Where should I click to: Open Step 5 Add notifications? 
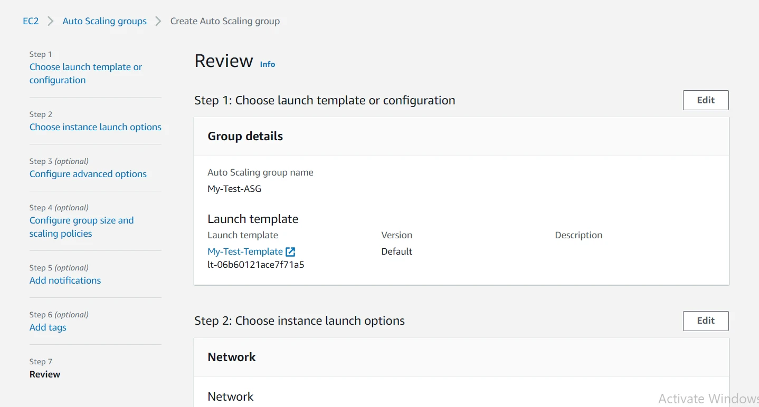65,280
